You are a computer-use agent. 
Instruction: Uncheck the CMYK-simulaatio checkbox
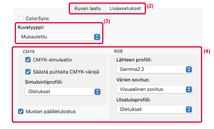point(28,60)
